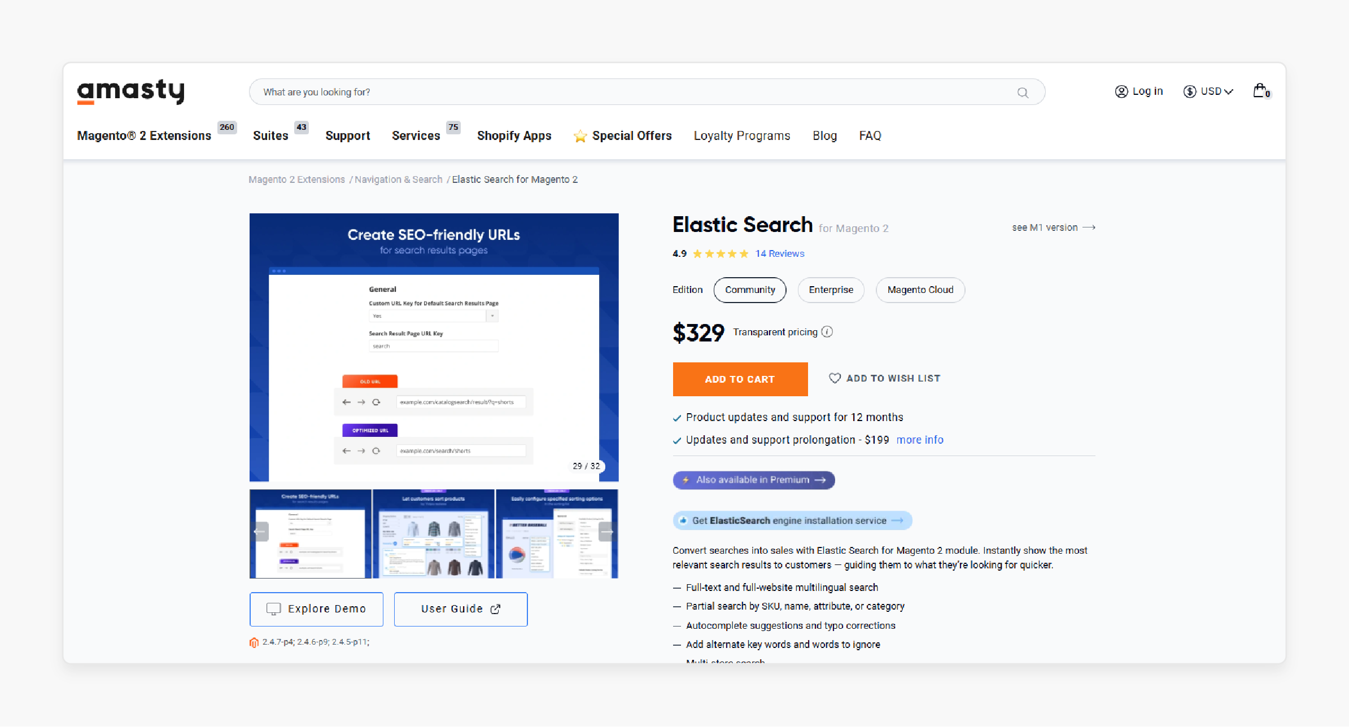Select the sorting options thumbnail
This screenshot has width=1349, height=727.
[557, 534]
